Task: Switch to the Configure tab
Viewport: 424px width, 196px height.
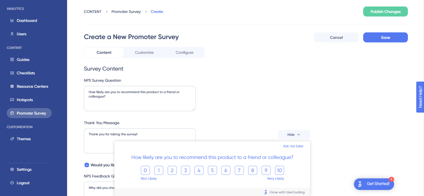Action: (x=184, y=52)
